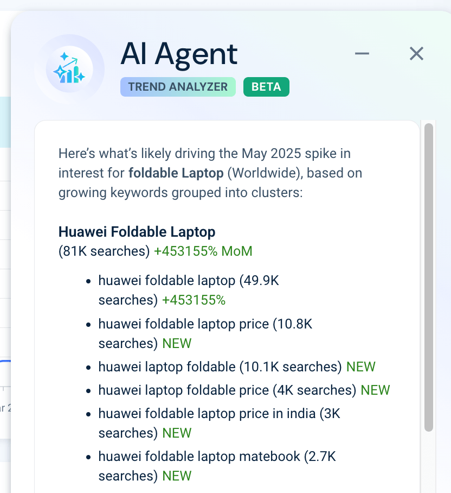Click the upward arrow in the agent icon
The height and width of the screenshot is (493, 451).
[73, 61]
